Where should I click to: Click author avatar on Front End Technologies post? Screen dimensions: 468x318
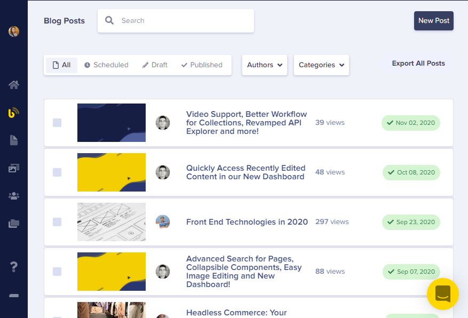pyautogui.click(x=163, y=222)
